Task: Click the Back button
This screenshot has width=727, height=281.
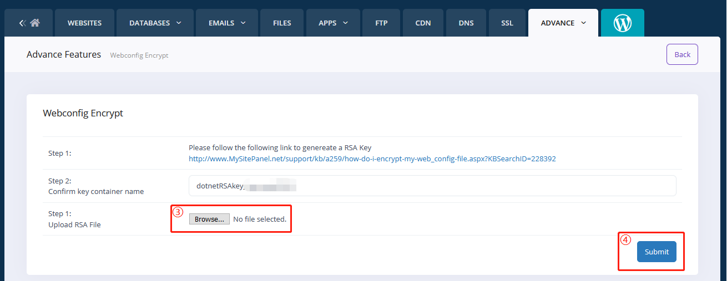Action: pos(682,54)
